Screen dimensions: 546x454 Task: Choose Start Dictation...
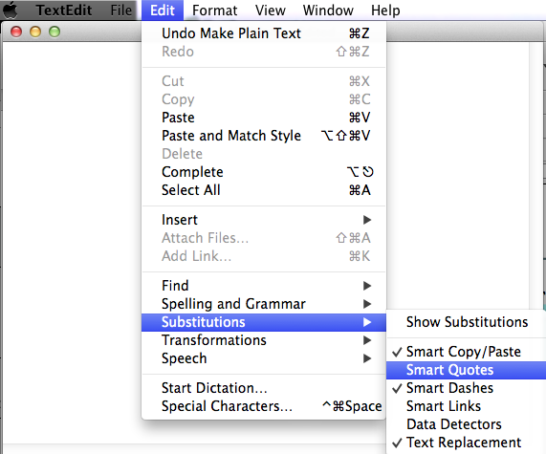(264, 388)
